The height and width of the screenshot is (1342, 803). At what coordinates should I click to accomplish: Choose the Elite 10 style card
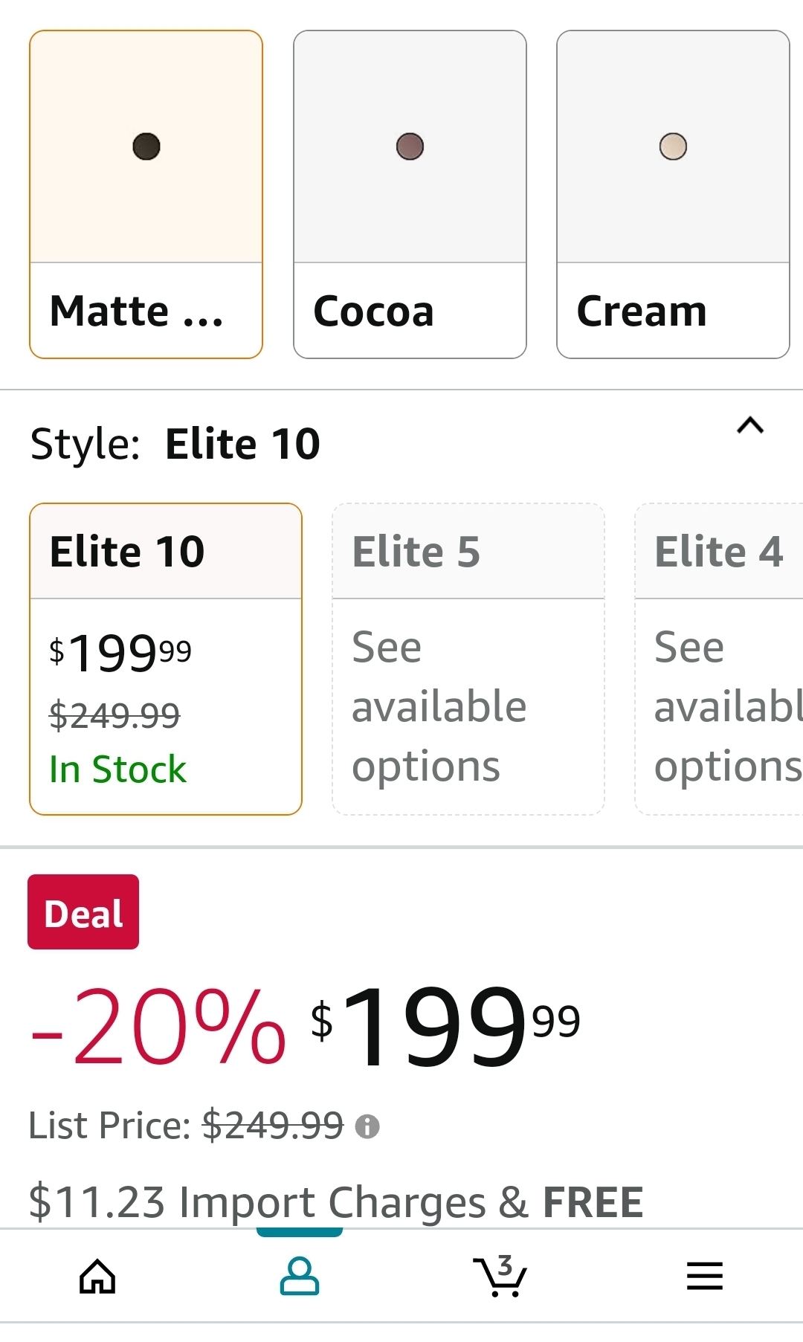[x=166, y=659]
